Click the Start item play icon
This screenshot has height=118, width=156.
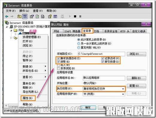coord(70,16)
